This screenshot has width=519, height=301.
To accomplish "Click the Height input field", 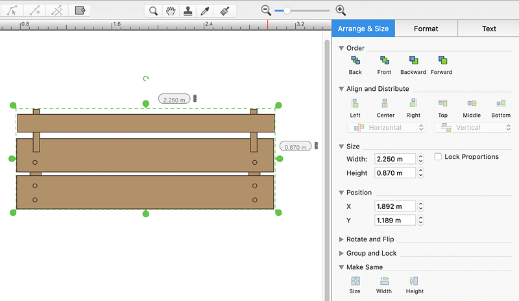I will [395, 173].
